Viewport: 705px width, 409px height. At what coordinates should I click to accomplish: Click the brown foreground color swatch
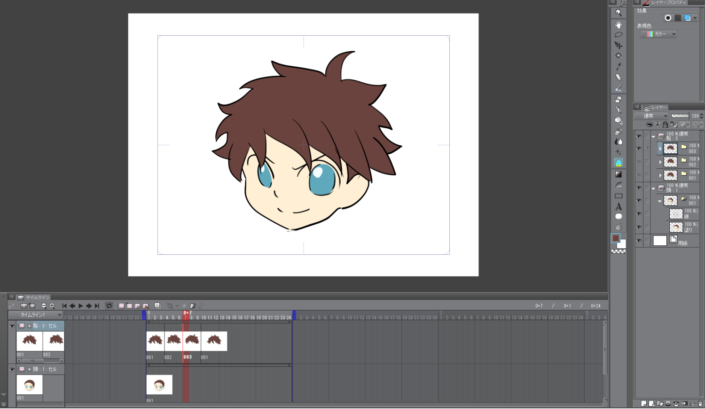coord(616,238)
